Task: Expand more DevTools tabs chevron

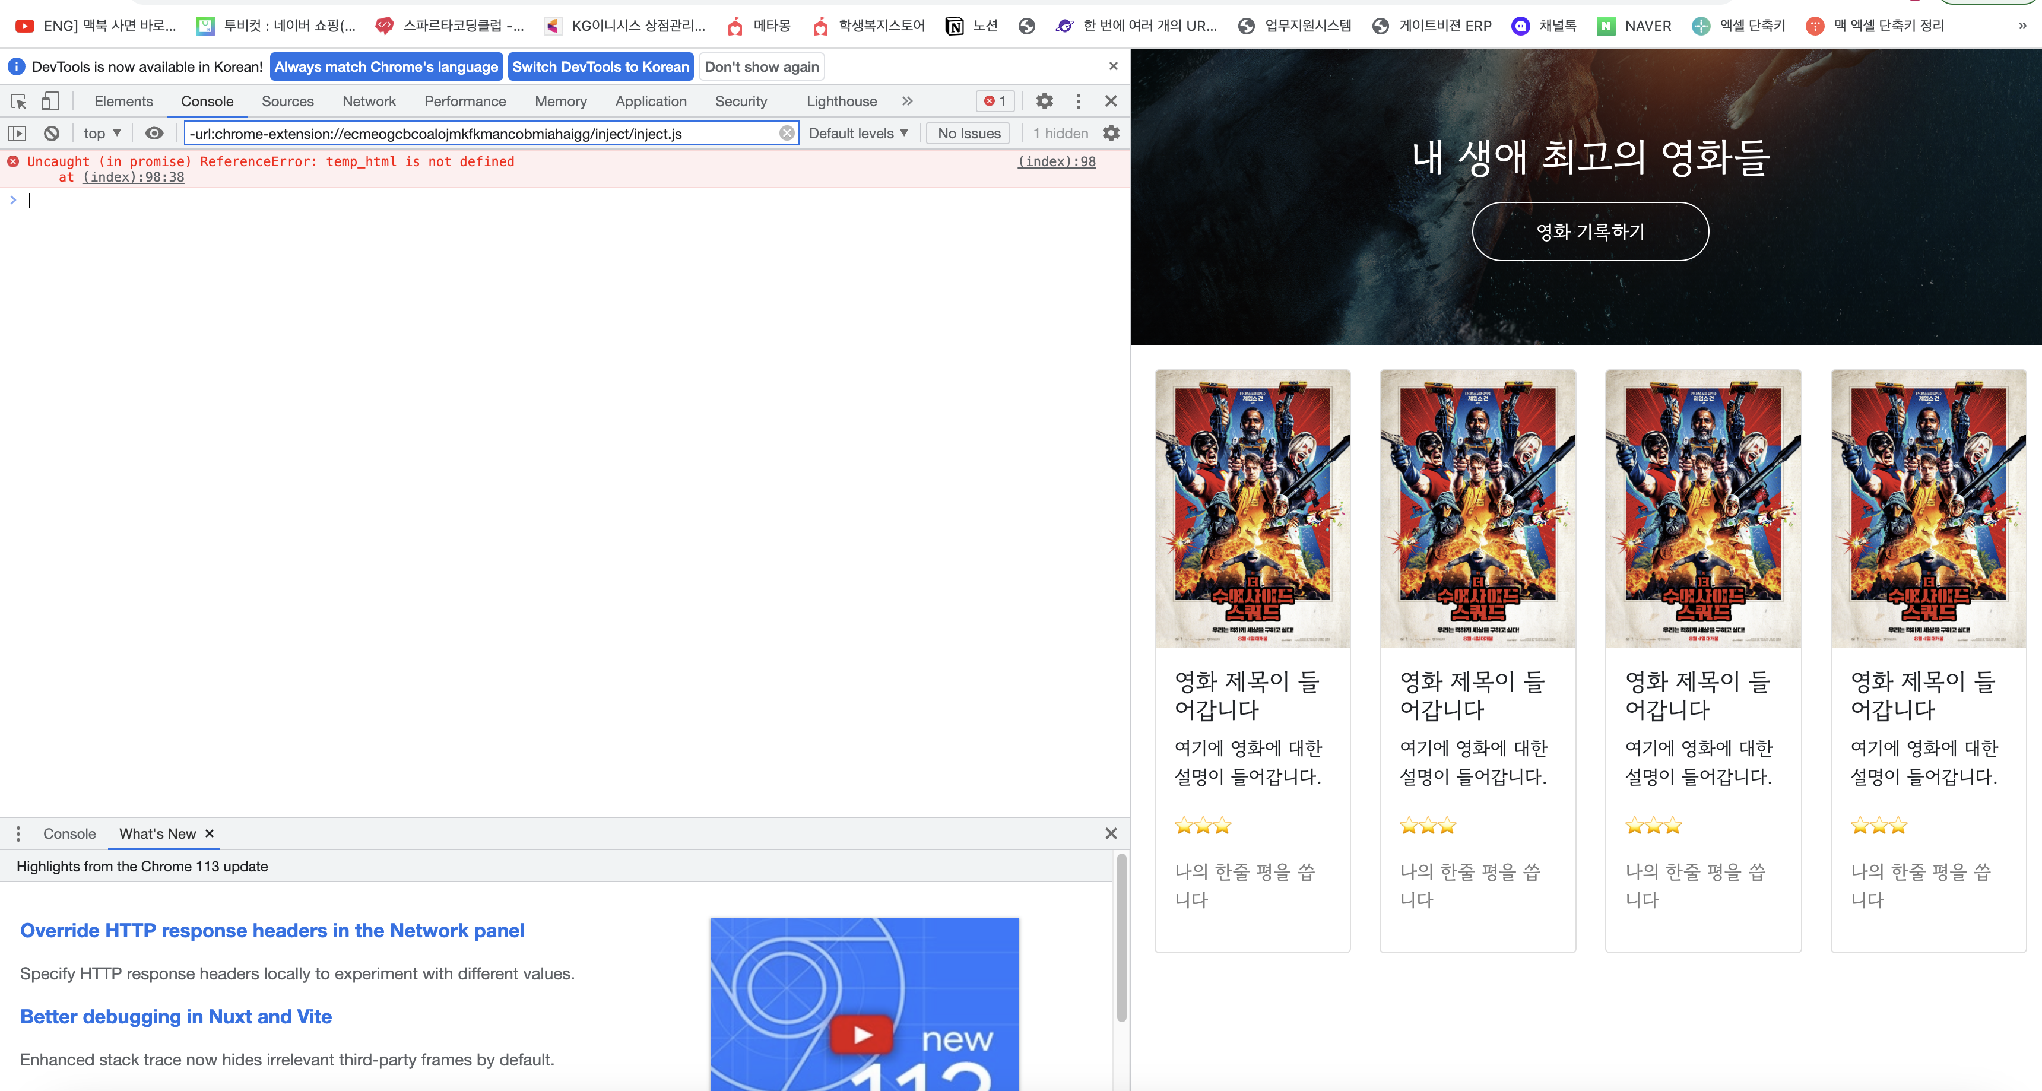Action: [907, 102]
